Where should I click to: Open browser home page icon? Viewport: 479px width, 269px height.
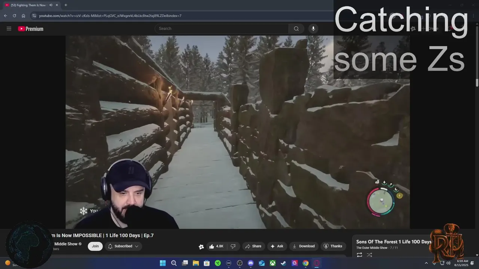point(24,16)
